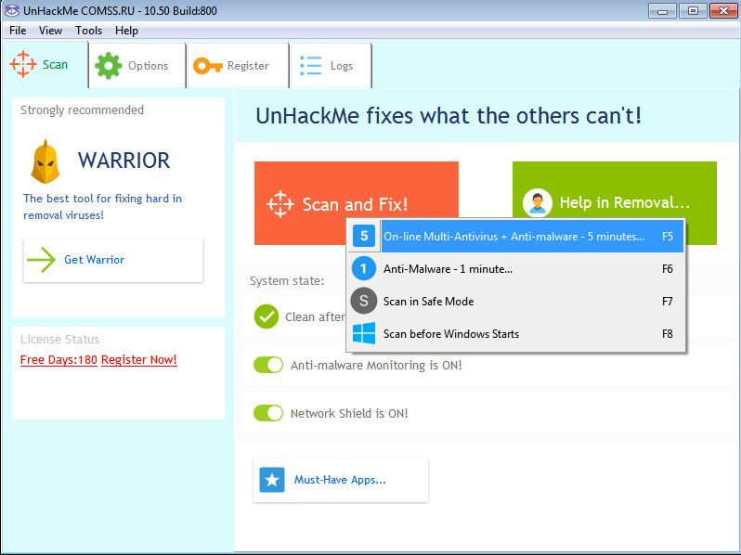
Task: Click the 'Clean after' status text
Action: [315, 316]
